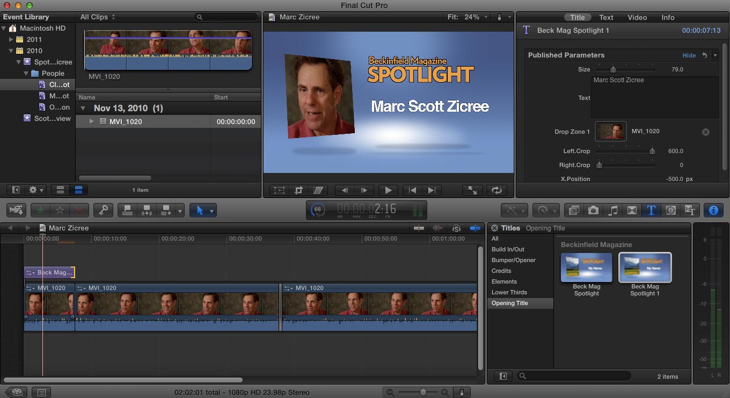The height and width of the screenshot is (398, 730).
Task: Click the Crop tool in viewer
Action: (x=299, y=190)
